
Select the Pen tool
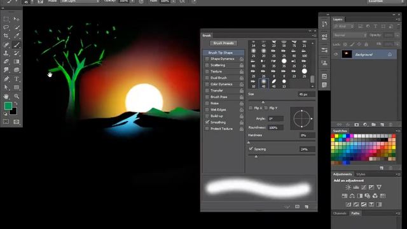coord(6,79)
